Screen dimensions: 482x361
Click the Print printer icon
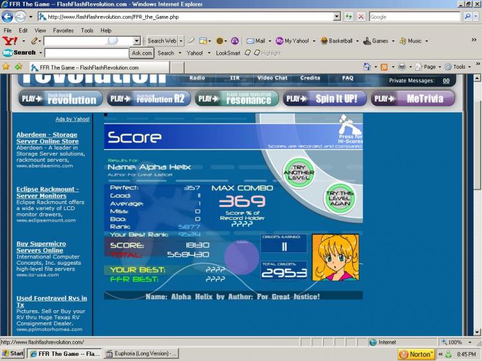pos(402,67)
